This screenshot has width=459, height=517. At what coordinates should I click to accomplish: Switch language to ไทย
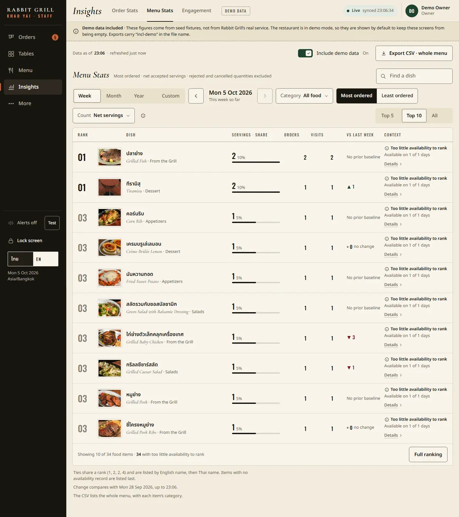[x=20, y=259]
